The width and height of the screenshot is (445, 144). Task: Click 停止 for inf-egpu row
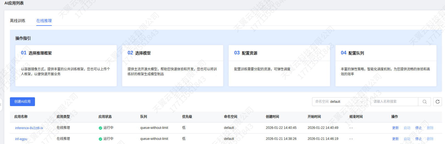tap(418, 139)
